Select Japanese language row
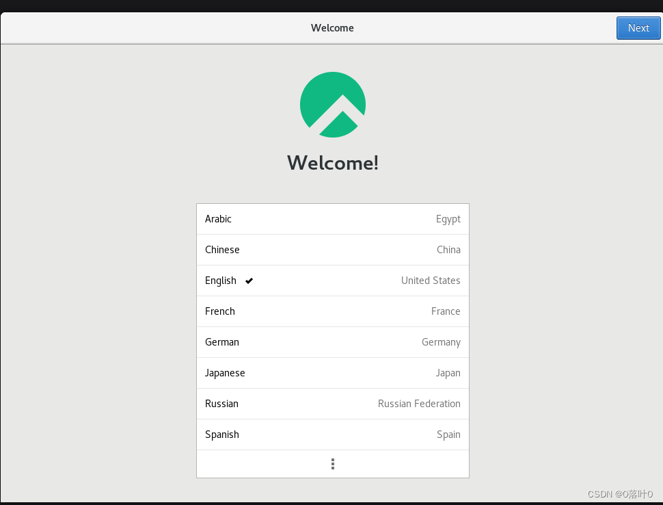663x505 pixels. (333, 373)
